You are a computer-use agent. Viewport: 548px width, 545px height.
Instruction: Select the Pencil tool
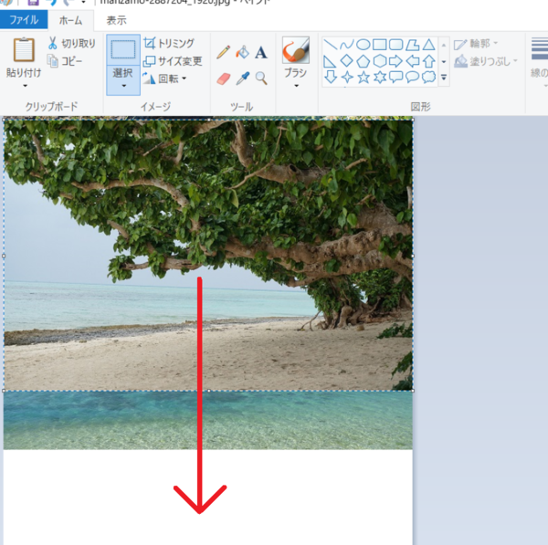click(x=224, y=52)
